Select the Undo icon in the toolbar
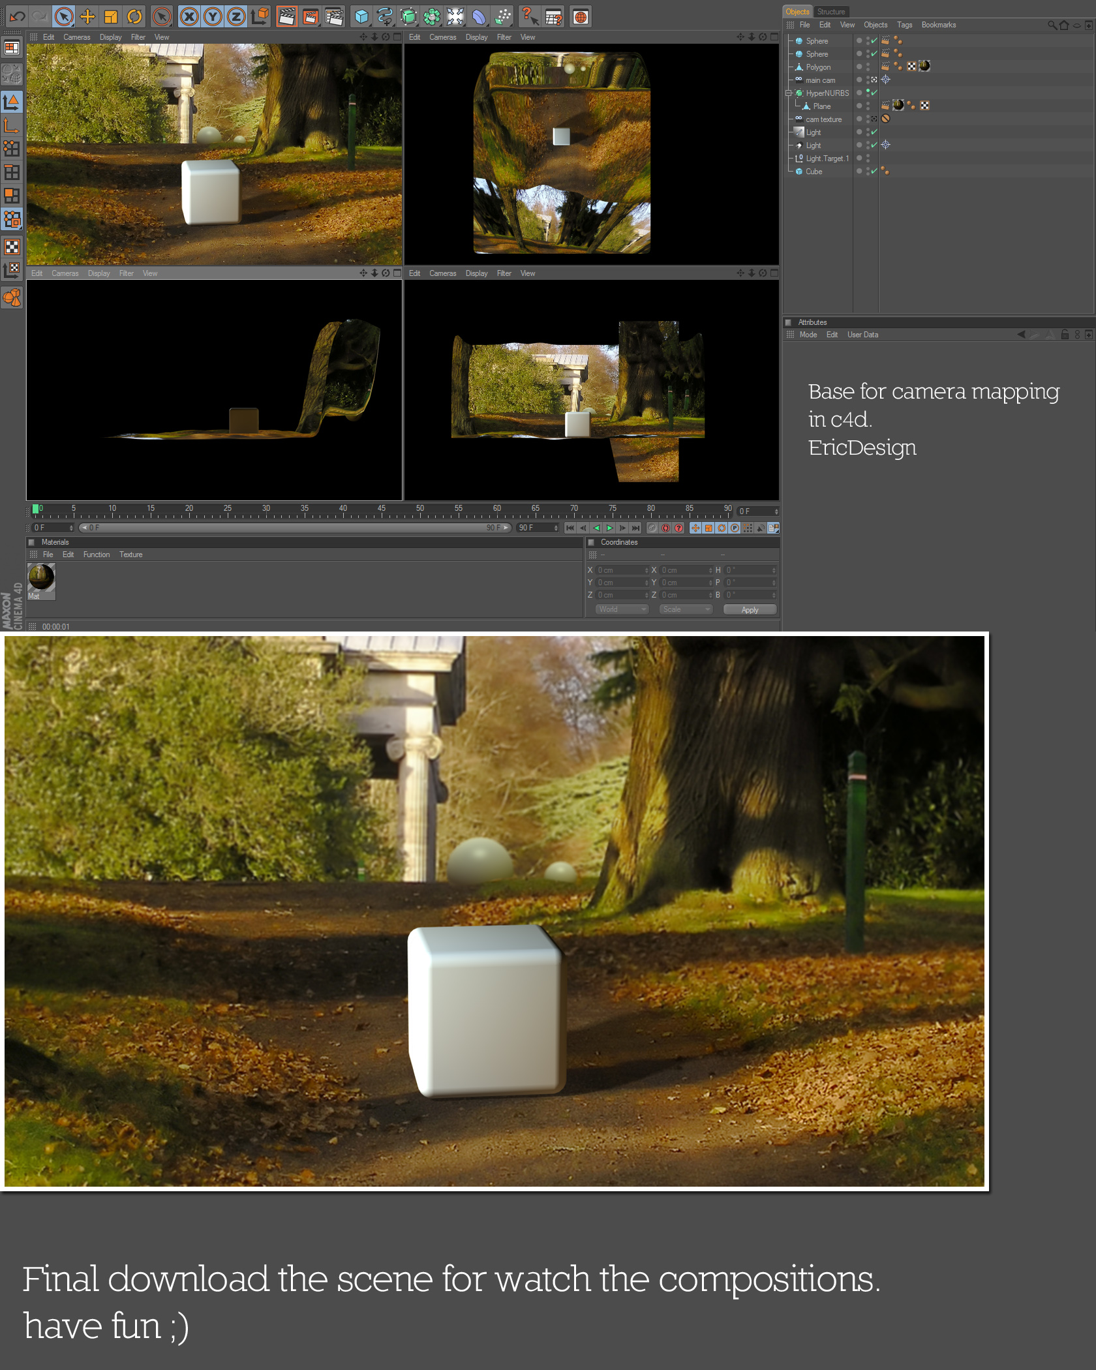Viewport: 1096px width, 1370px height. [x=18, y=17]
